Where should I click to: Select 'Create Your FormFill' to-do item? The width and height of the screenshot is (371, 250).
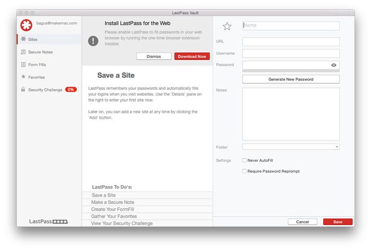[x=147, y=209]
